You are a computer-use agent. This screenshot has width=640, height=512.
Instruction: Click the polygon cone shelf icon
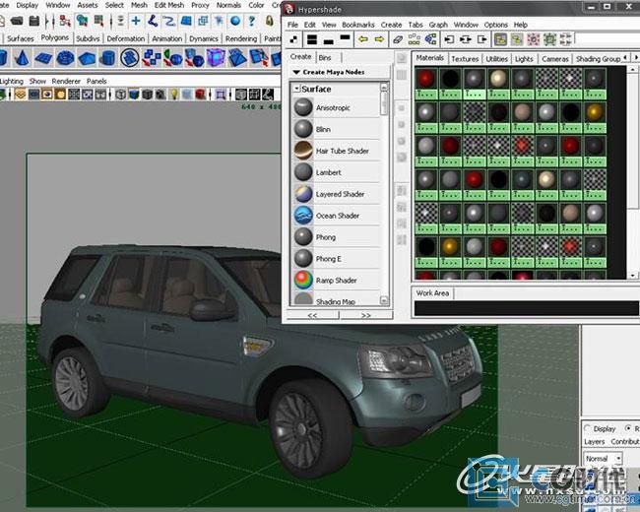point(22,58)
